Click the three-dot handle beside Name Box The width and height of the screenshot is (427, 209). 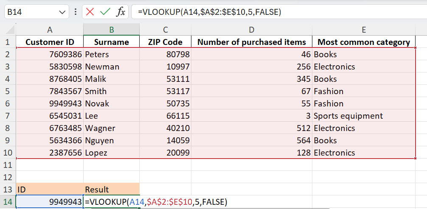coord(76,12)
